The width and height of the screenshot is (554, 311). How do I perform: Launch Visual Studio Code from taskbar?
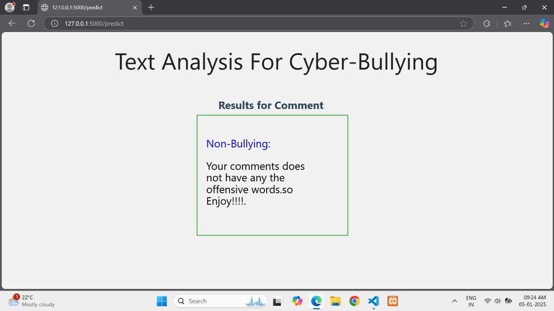pos(374,301)
